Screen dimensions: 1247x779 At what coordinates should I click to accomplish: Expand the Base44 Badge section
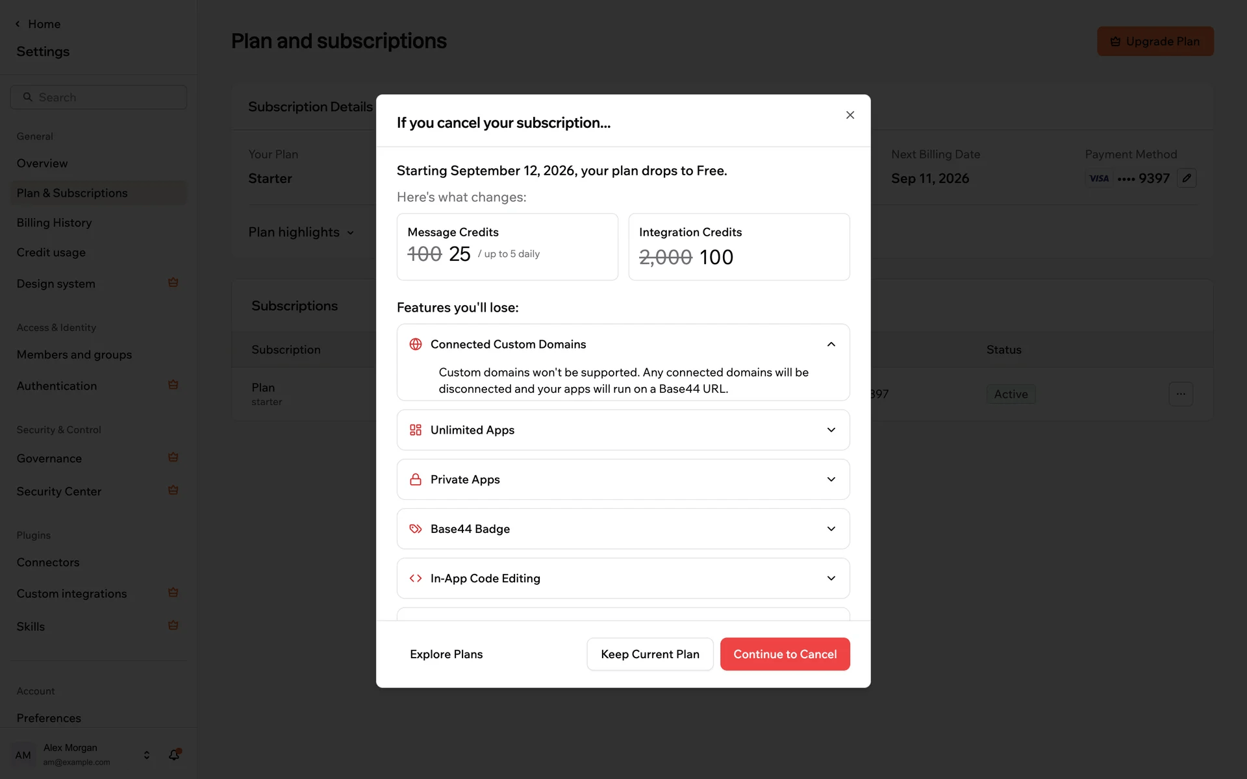831,528
